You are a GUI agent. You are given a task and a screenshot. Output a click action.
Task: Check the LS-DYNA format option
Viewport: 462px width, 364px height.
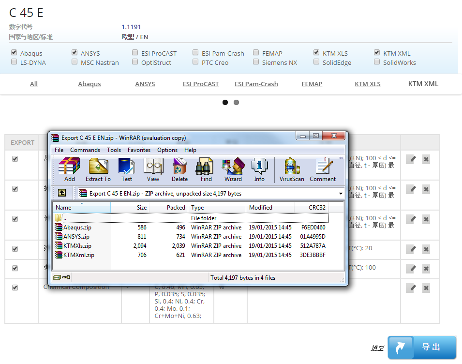click(14, 62)
